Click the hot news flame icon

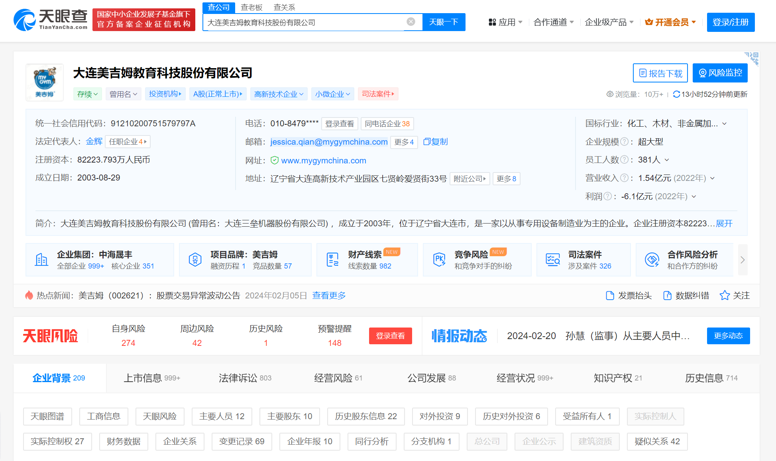[29, 295]
